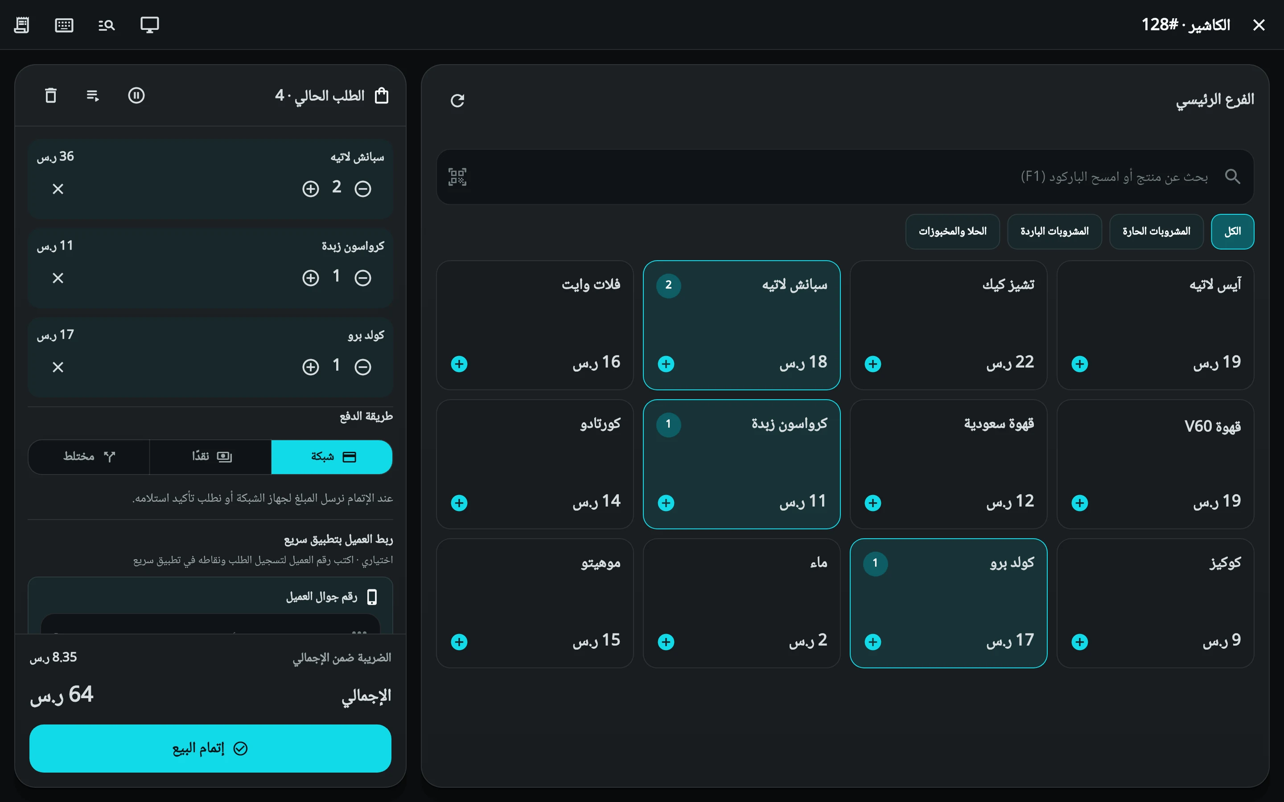Increase كرواسون زبدة quantity in cart
The image size is (1284, 802).
(310, 278)
